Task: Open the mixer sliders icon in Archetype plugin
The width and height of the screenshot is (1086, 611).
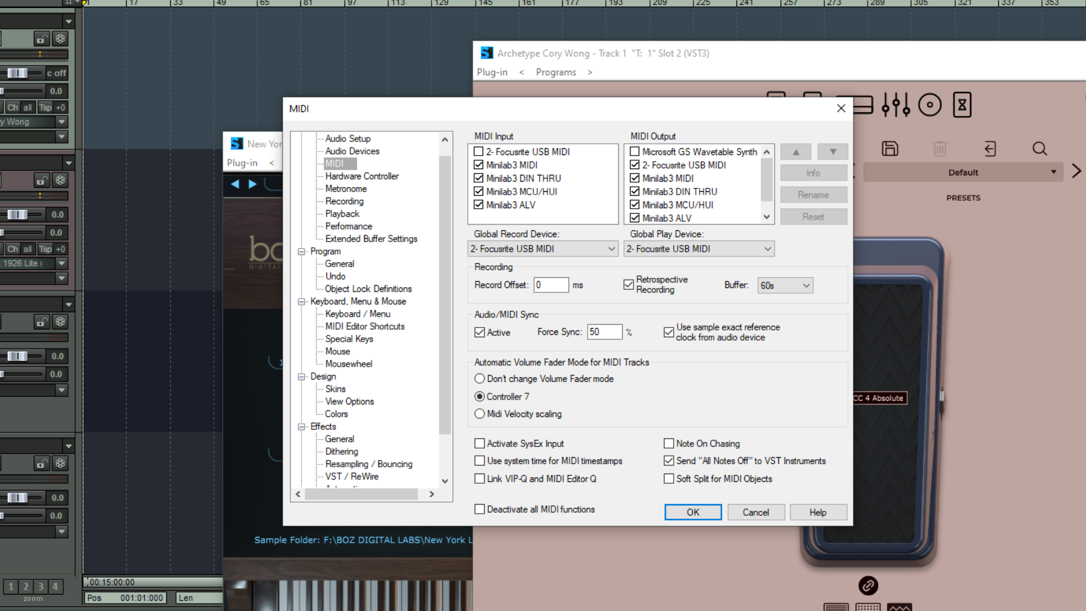Action: (x=896, y=105)
